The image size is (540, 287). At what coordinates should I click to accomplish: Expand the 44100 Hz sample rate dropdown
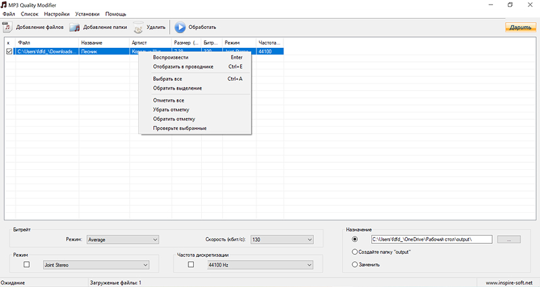pos(310,265)
